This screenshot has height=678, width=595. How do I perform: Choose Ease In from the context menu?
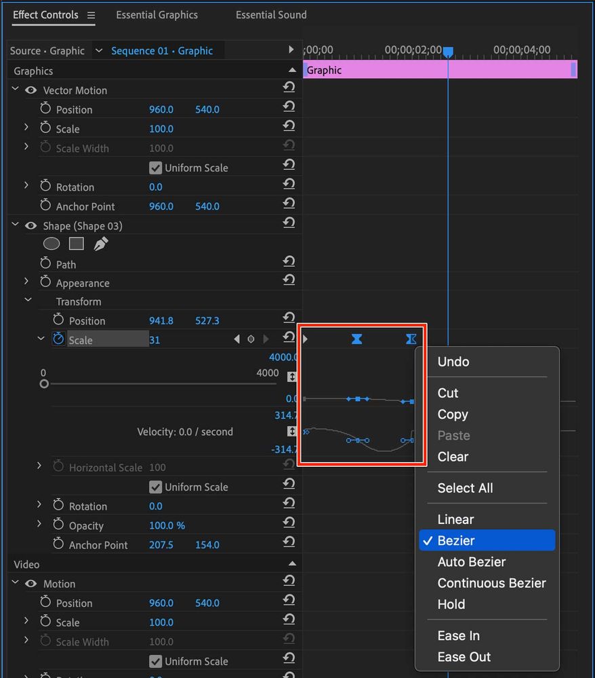coord(458,635)
